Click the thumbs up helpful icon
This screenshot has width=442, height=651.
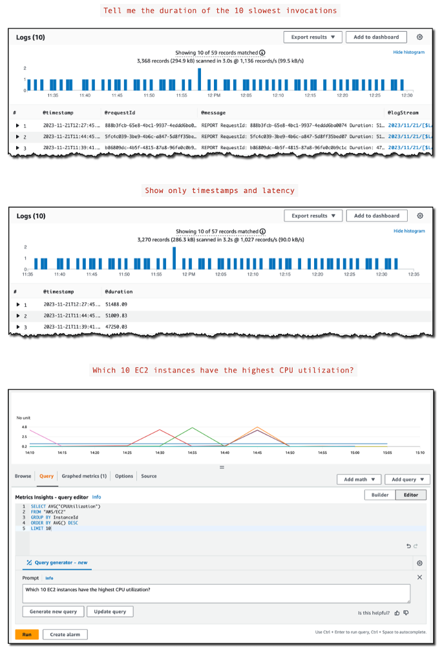397,613
